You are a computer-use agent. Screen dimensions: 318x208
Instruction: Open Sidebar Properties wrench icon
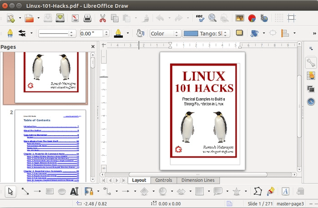311,63
